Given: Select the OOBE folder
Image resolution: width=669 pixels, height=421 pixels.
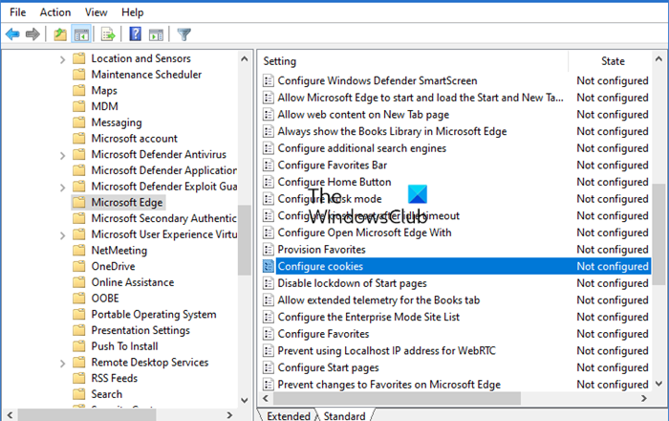Looking at the screenshot, I should coord(105,299).
